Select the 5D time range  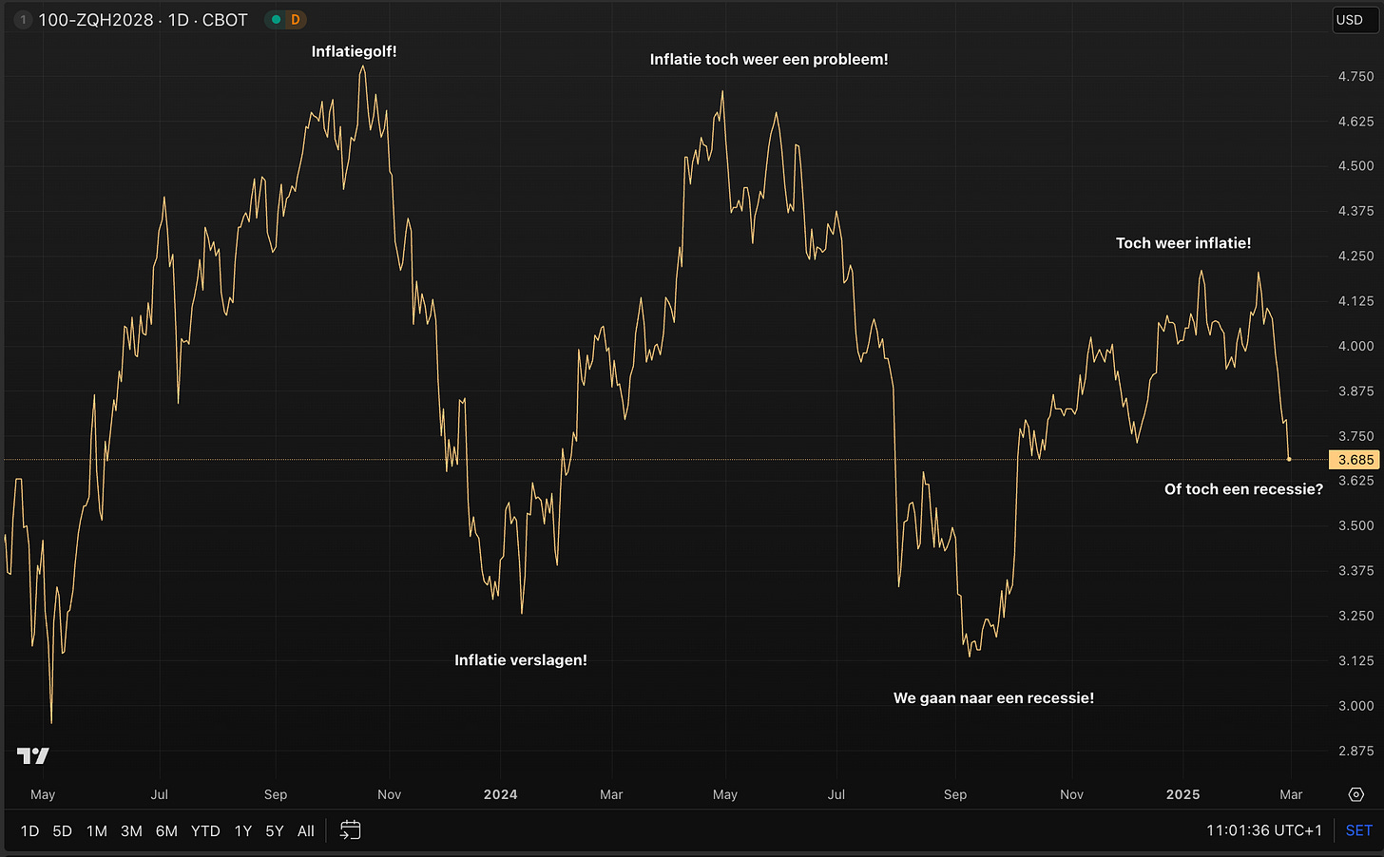(x=63, y=830)
